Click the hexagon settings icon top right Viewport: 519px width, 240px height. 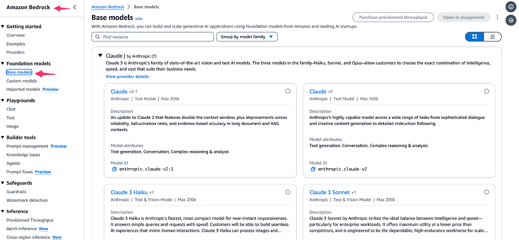(511, 20)
